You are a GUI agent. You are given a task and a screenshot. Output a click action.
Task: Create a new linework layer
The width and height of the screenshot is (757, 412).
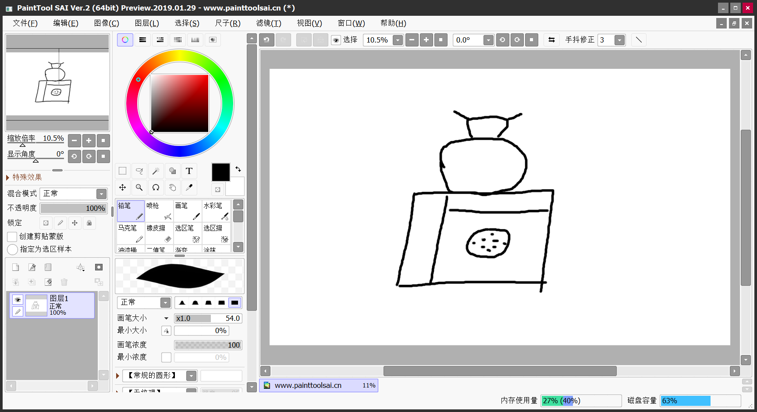click(32, 267)
